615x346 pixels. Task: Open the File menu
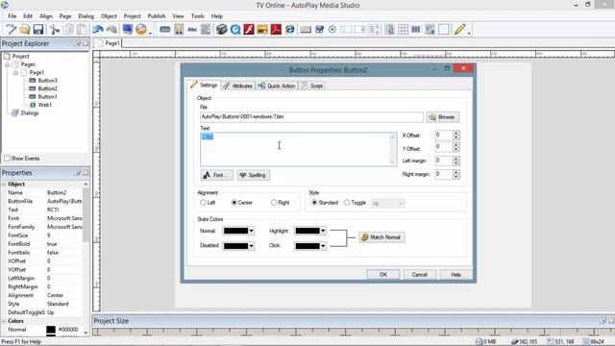(x=12, y=16)
